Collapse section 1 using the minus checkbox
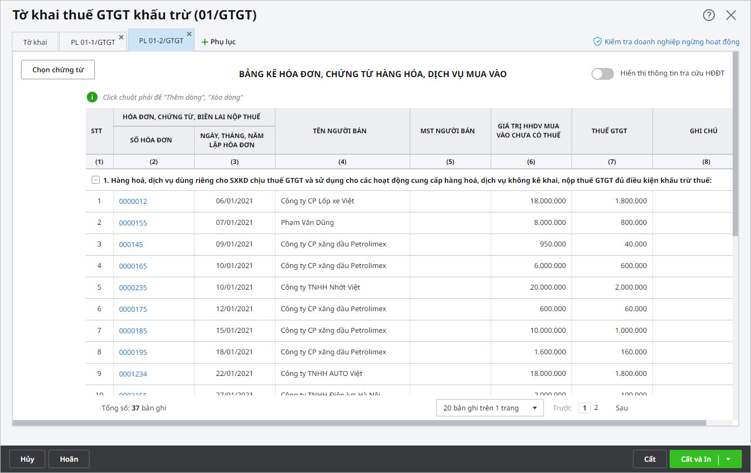Viewport: 751px width, 473px height. pos(95,180)
